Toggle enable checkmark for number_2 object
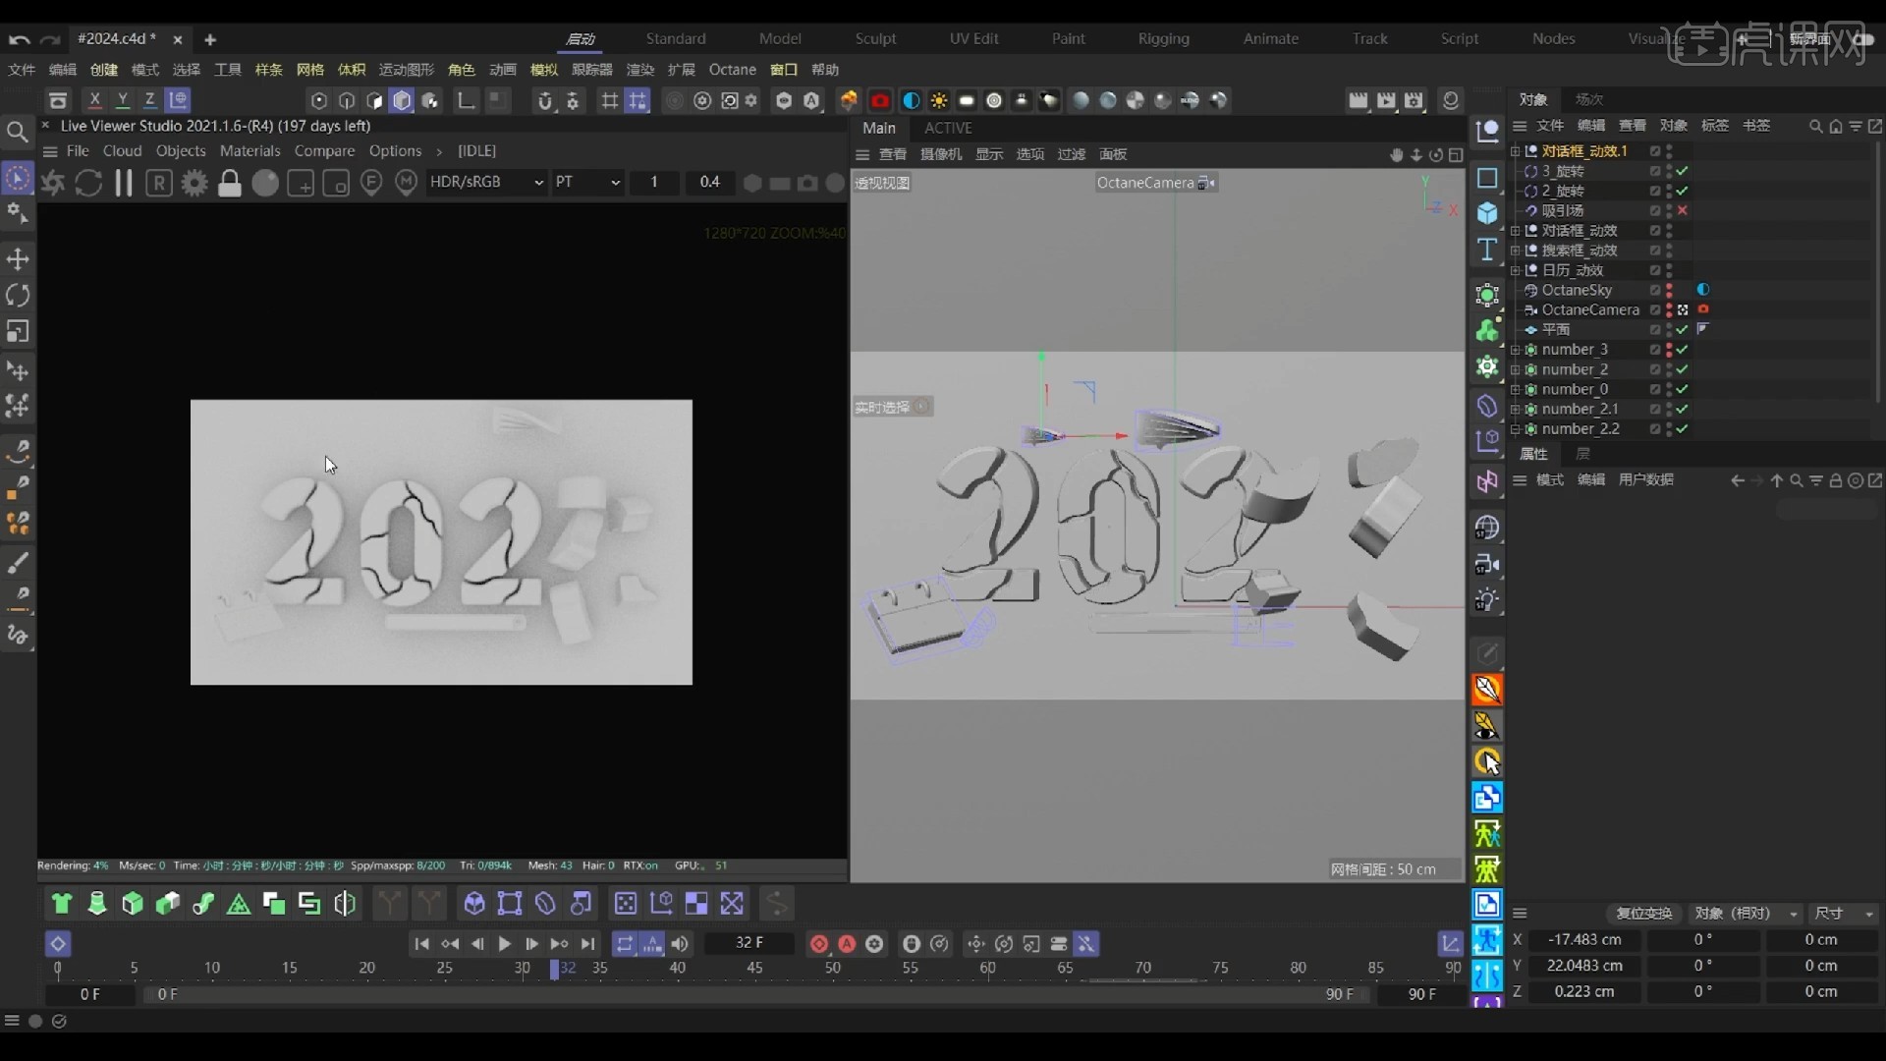This screenshot has height=1061, width=1886. [x=1683, y=369]
